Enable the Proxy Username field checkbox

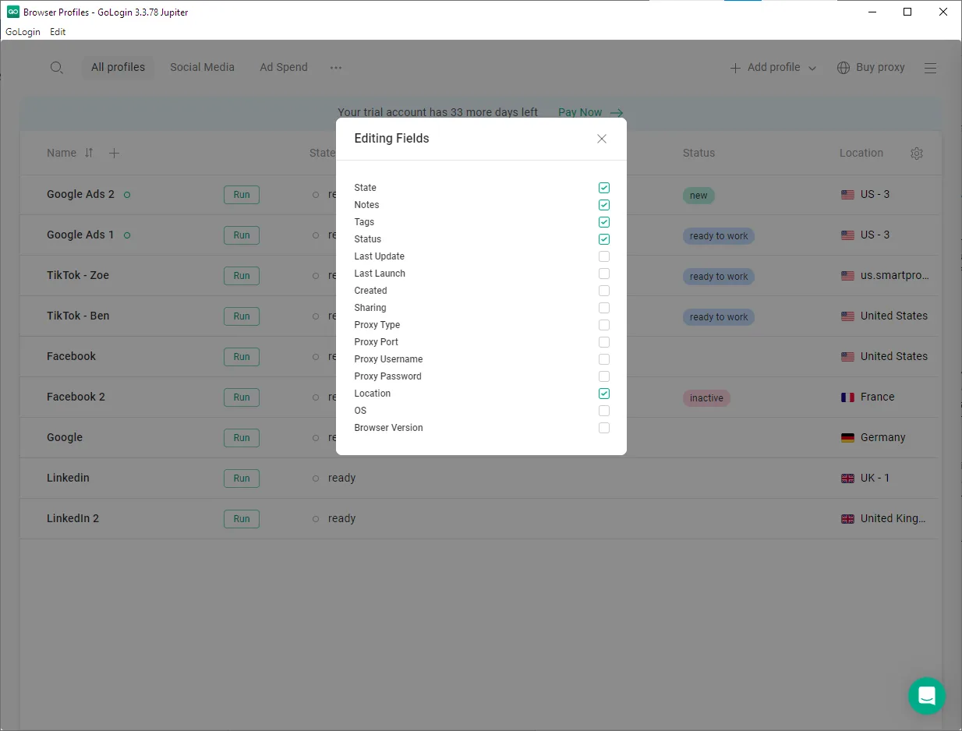[x=604, y=359]
